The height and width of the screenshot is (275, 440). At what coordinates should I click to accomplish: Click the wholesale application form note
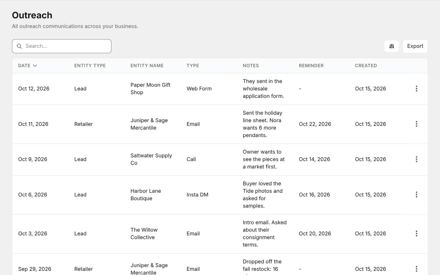[x=263, y=89]
